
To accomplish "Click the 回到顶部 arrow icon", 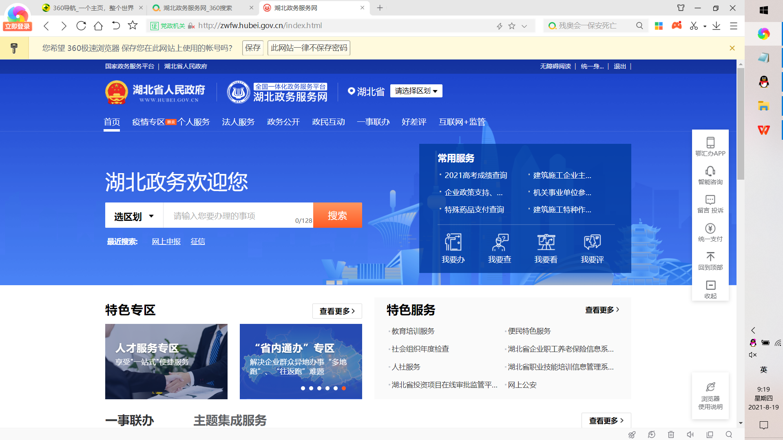I will point(710,257).
